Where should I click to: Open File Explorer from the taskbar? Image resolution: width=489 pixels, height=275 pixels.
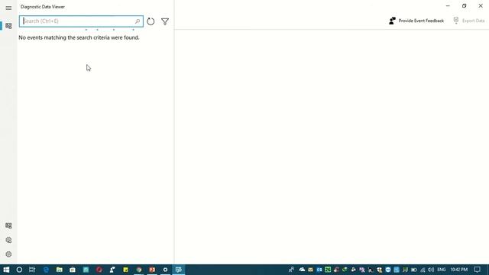pos(60,270)
